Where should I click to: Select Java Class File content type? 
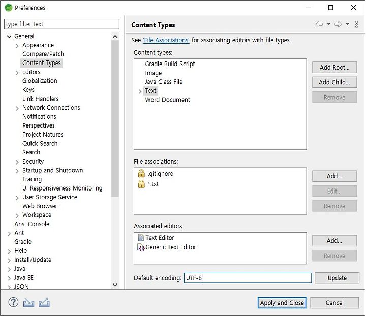[x=164, y=82]
